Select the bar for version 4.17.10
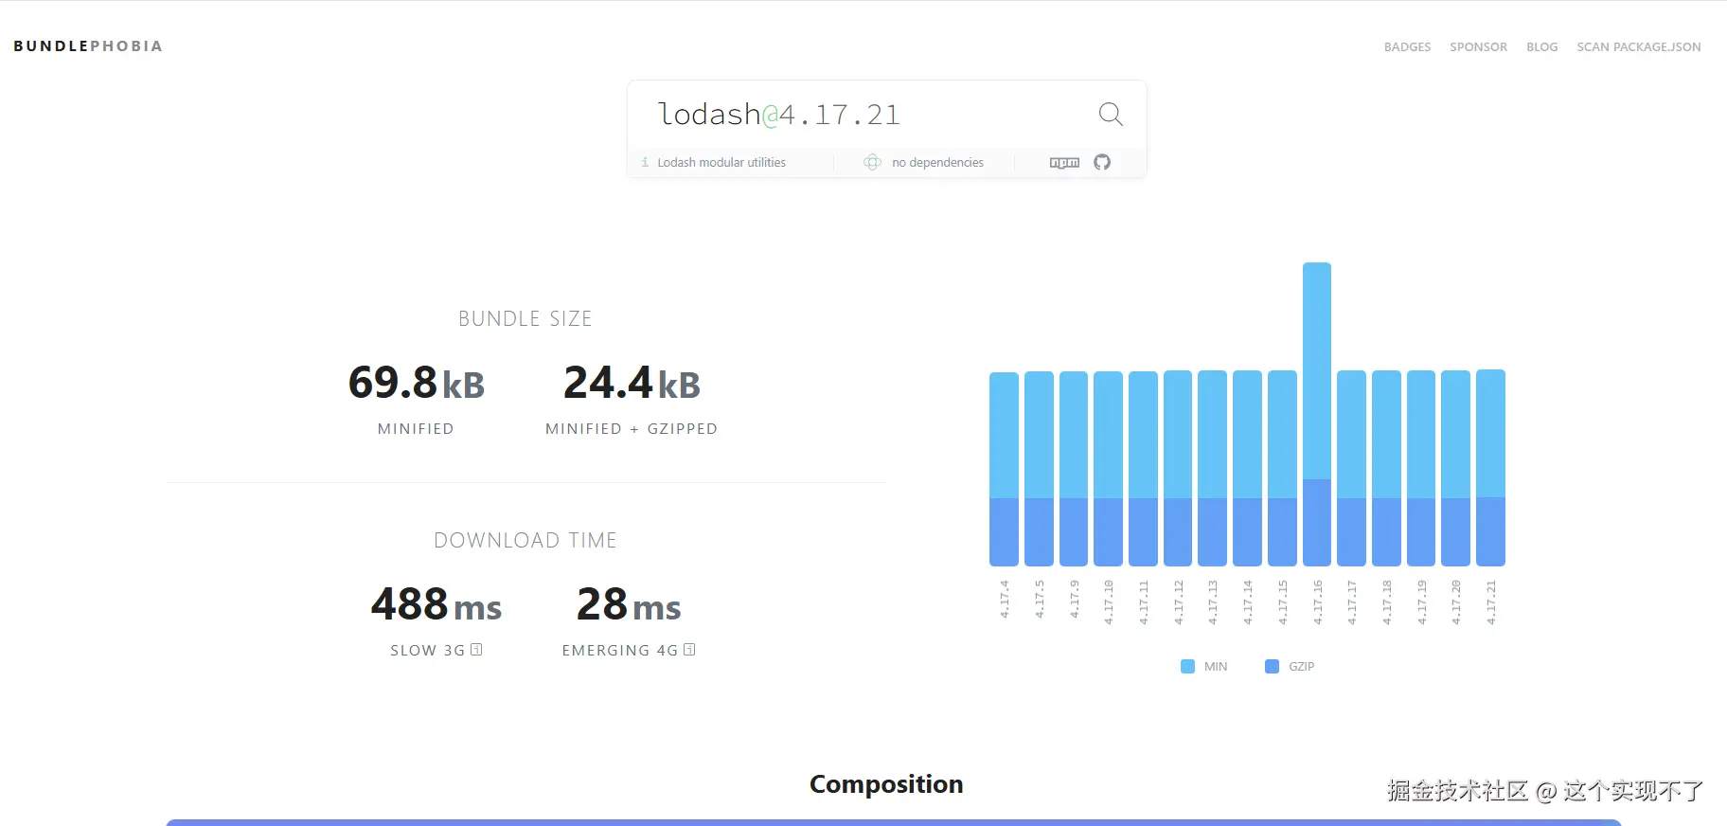The height and width of the screenshot is (826, 1727). (x=1108, y=469)
